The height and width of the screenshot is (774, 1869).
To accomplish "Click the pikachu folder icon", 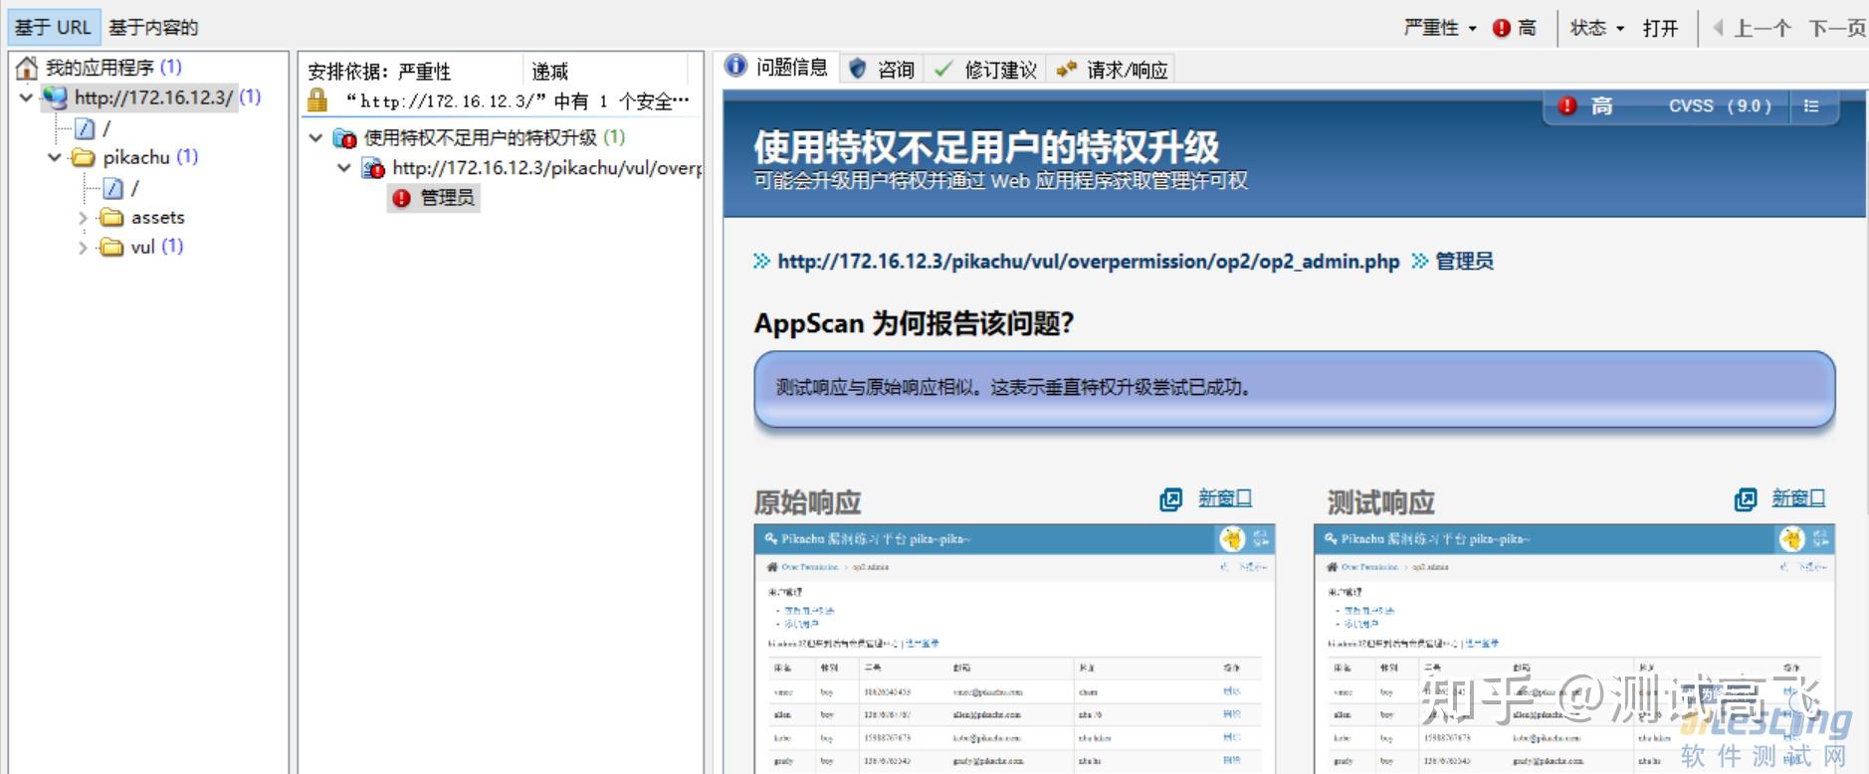I will click(83, 157).
